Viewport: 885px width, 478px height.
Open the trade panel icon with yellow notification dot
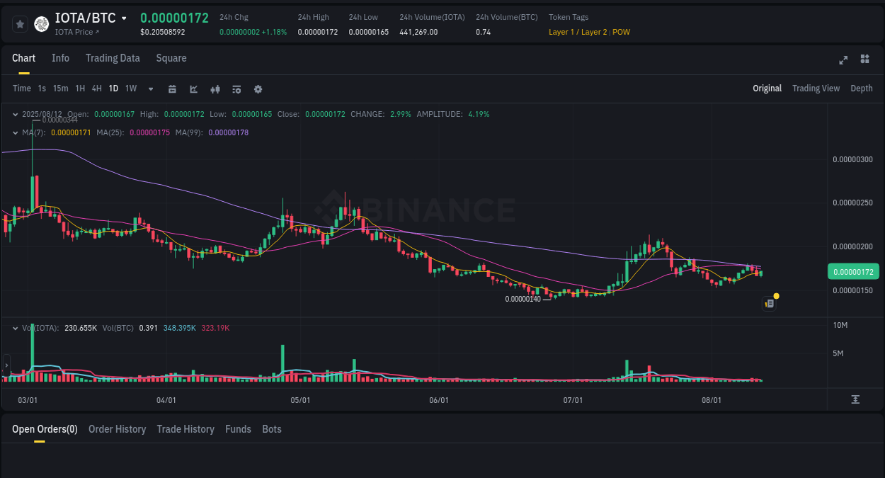pyautogui.click(x=770, y=303)
